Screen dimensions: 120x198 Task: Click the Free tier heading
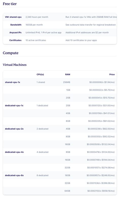tap(10, 4)
